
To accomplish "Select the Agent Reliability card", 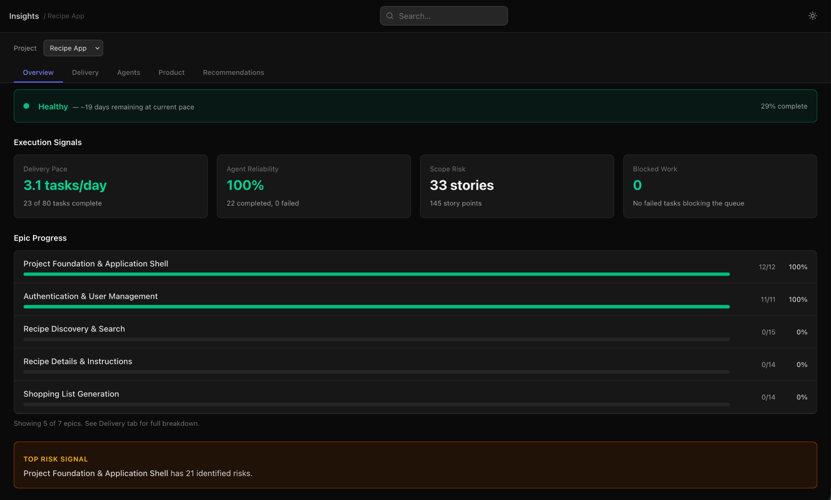I will [x=314, y=186].
